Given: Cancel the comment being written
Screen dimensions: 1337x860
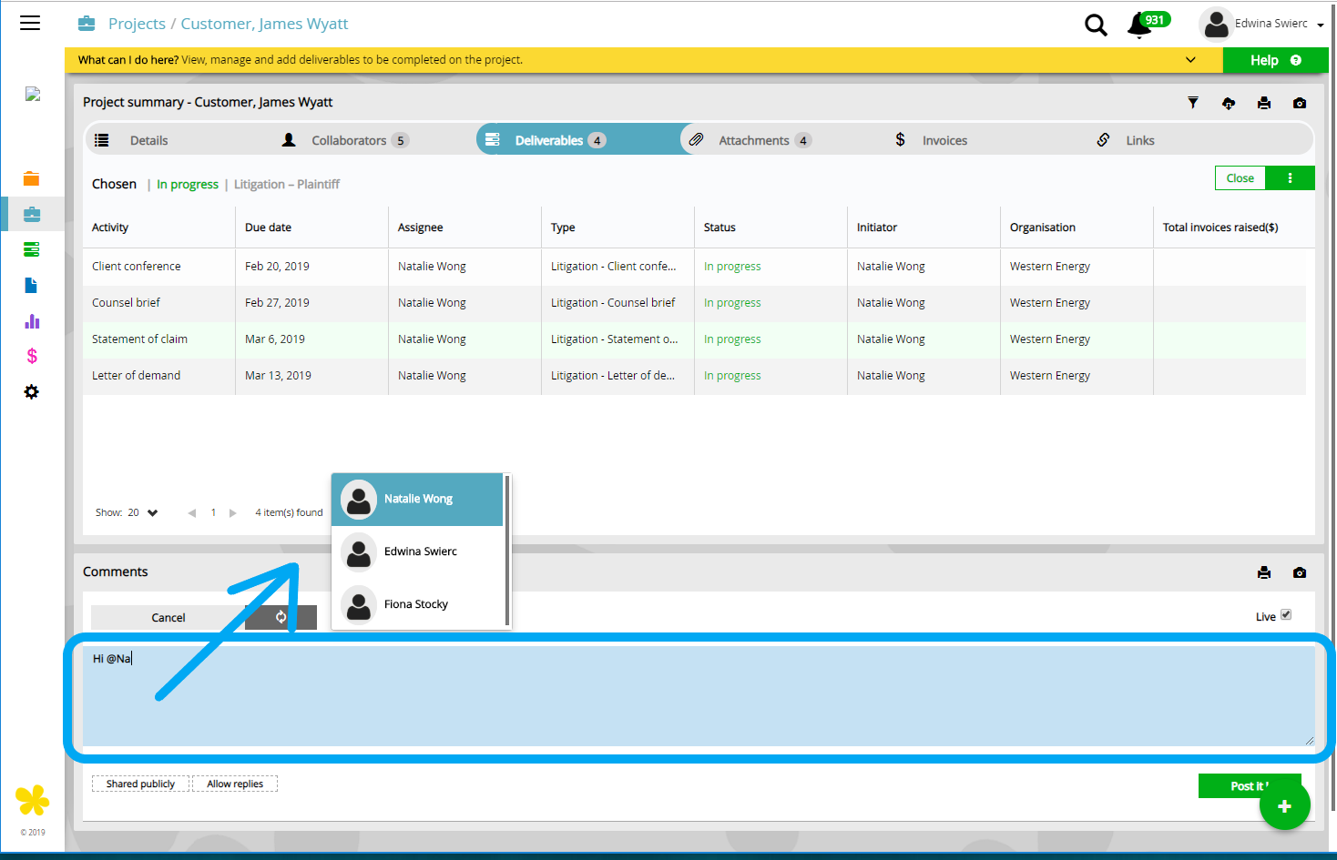Looking at the screenshot, I should [x=168, y=617].
